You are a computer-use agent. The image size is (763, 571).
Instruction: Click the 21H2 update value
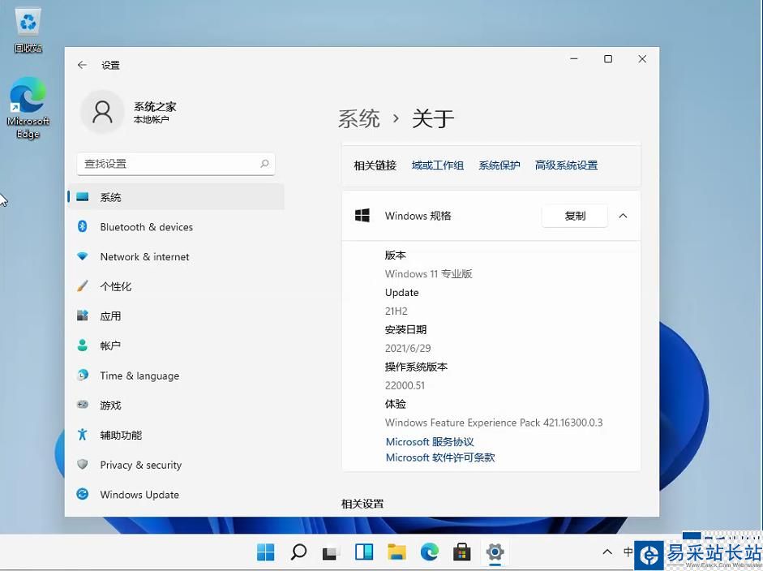pos(397,311)
